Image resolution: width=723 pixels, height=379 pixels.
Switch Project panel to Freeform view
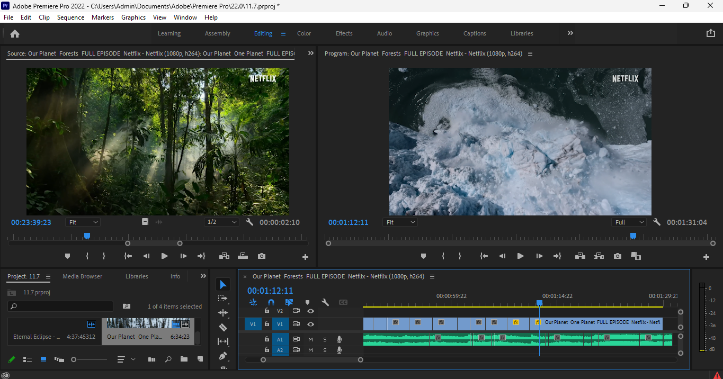click(59, 359)
